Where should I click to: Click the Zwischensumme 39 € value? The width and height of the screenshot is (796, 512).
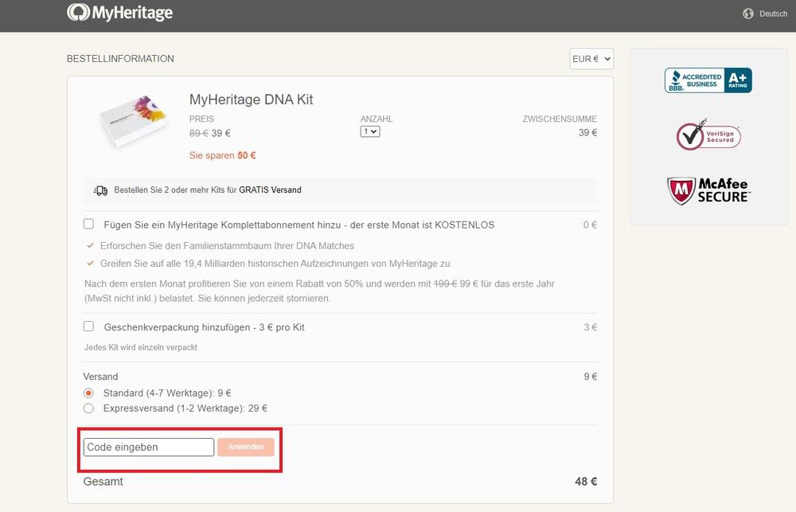(x=588, y=132)
